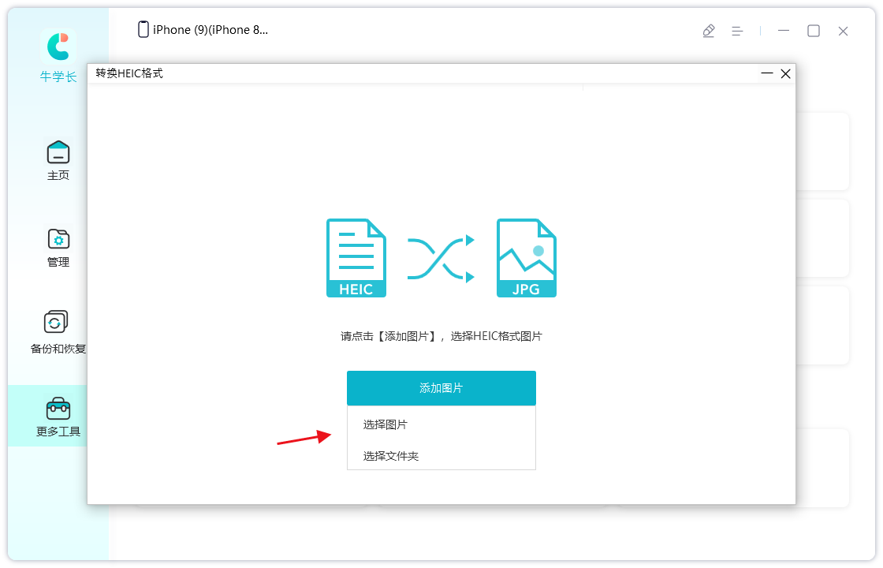883x568 pixels.
Task: Close the 转换HEIC格式 dialog
Action: [785, 73]
